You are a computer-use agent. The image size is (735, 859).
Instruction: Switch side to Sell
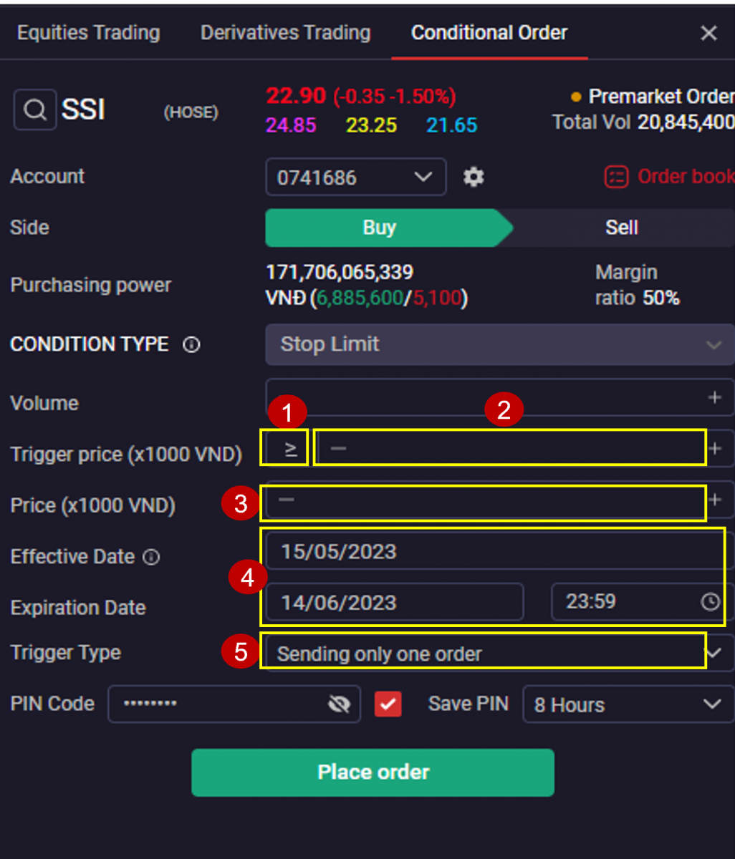(x=621, y=228)
